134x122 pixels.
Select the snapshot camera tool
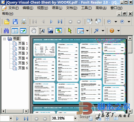[x=50, y=31]
